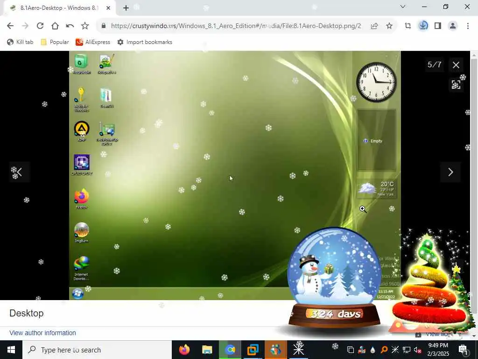Click the undo arrow beside home button

tap(70, 26)
